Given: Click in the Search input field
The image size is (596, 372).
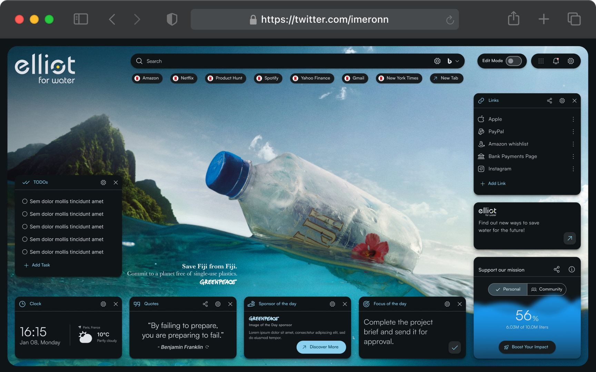Looking at the screenshot, I should 276,61.
